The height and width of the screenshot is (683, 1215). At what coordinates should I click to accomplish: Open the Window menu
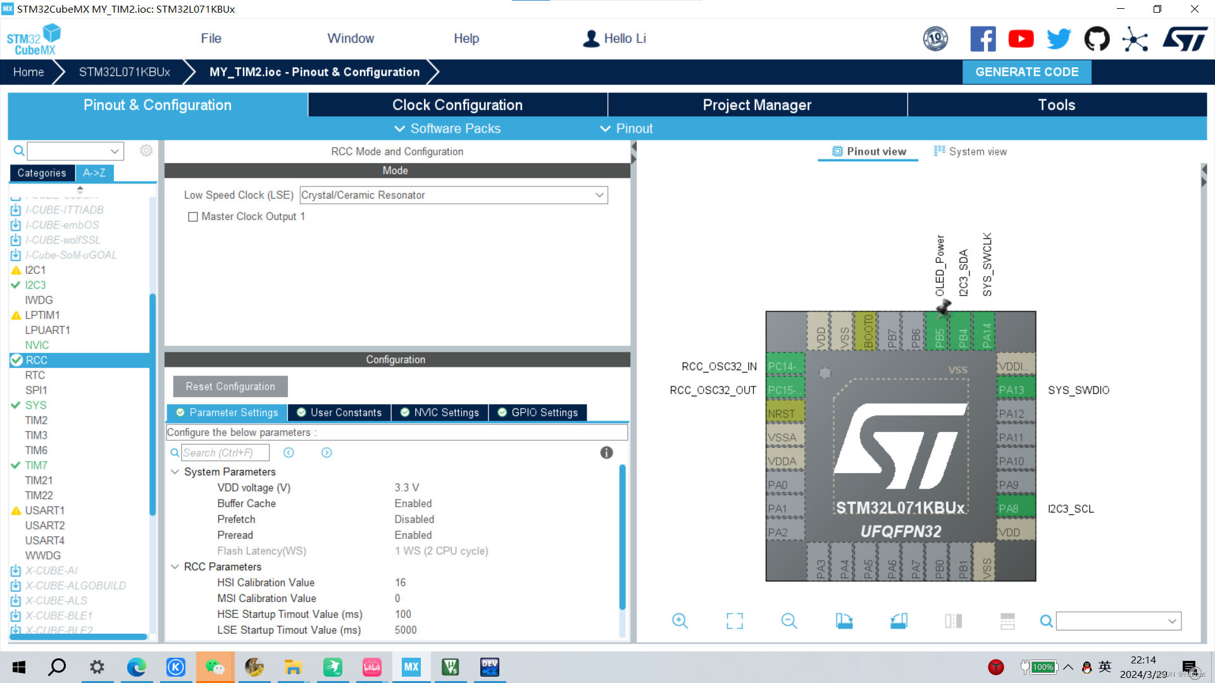coord(351,39)
